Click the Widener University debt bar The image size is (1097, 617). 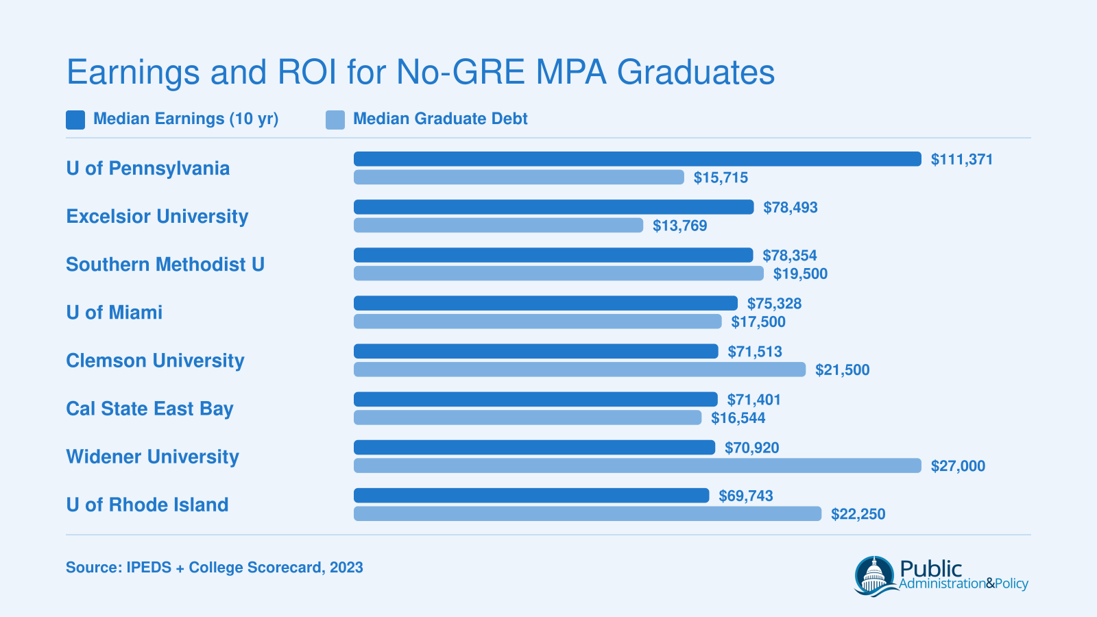(638, 466)
